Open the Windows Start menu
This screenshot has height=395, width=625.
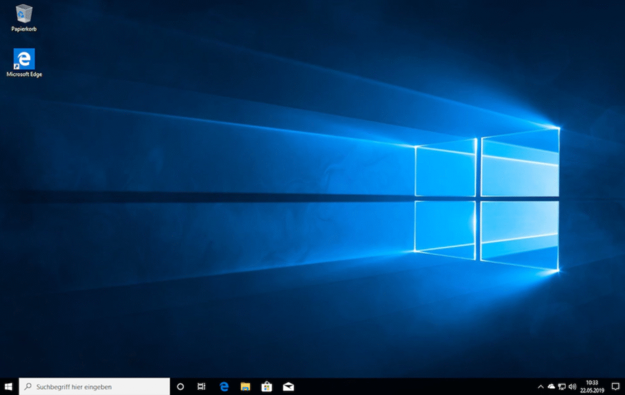coord(9,386)
